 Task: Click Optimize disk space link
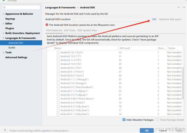tap(170, 19)
